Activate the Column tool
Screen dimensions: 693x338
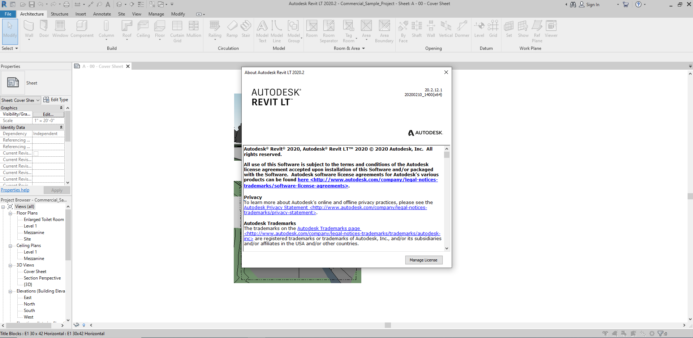(x=106, y=29)
